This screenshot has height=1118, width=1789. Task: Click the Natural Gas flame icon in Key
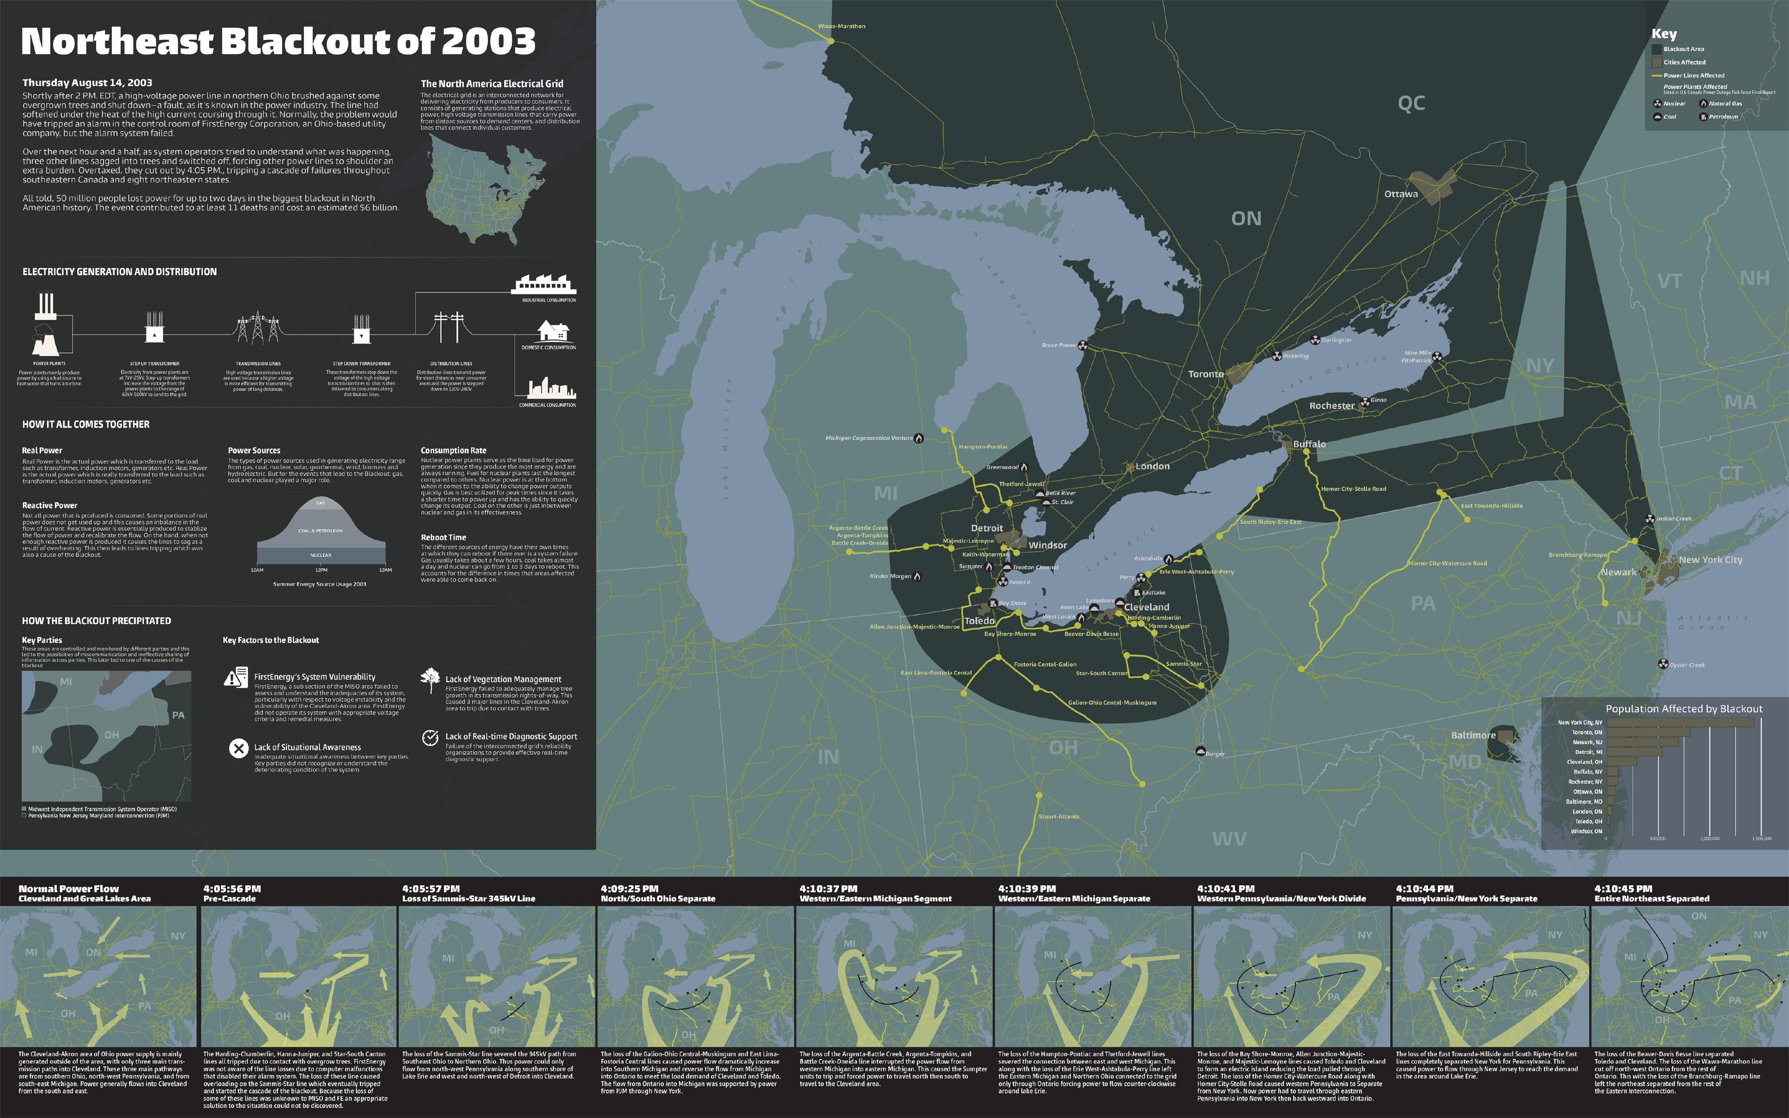[1703, 104]
